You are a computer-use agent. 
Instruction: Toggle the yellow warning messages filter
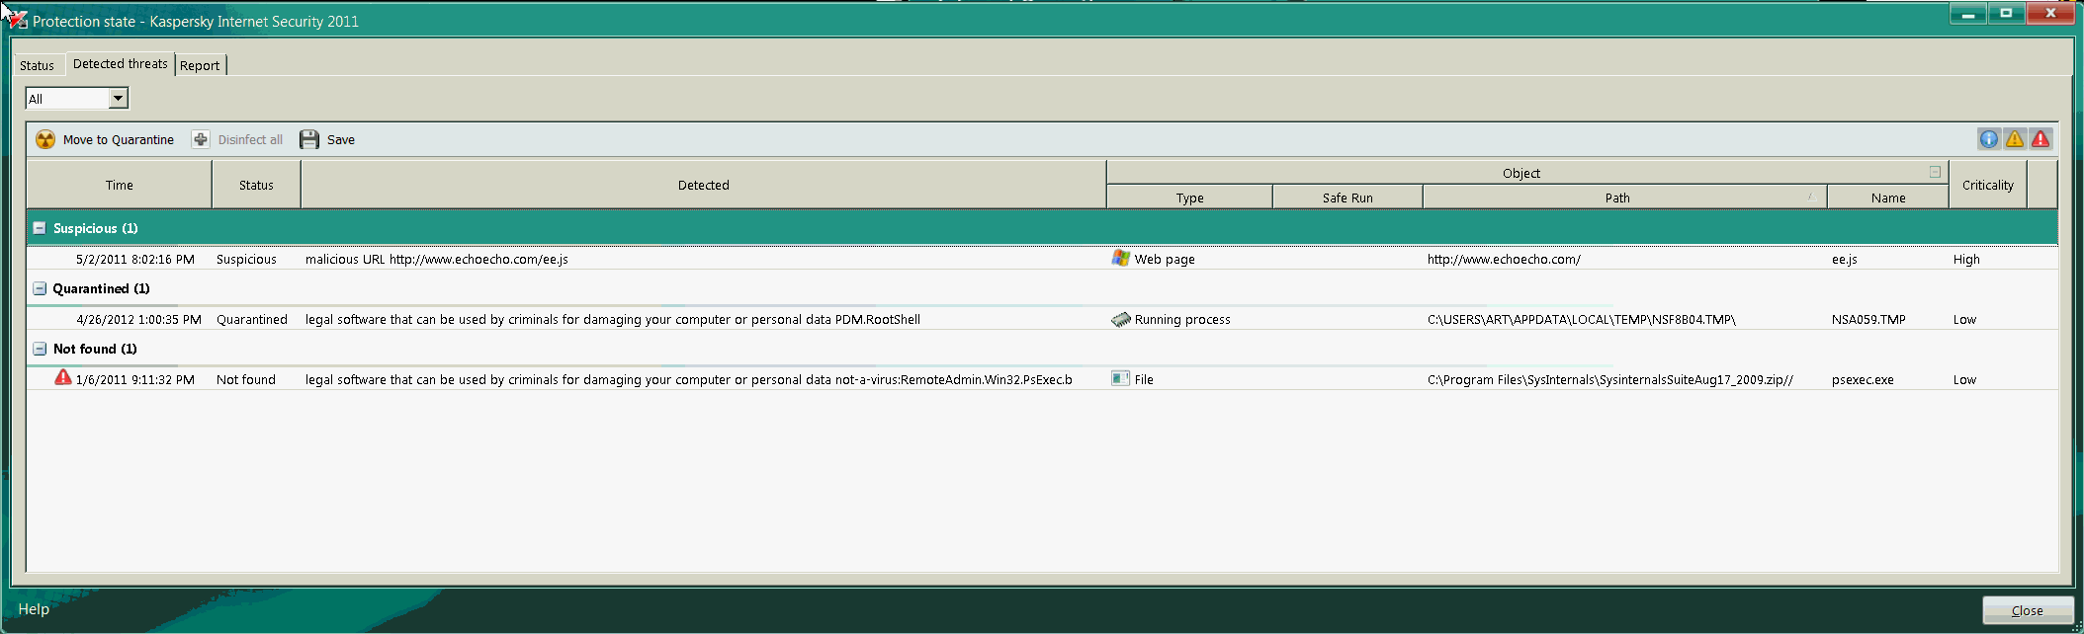click(x=2014, y=139)
